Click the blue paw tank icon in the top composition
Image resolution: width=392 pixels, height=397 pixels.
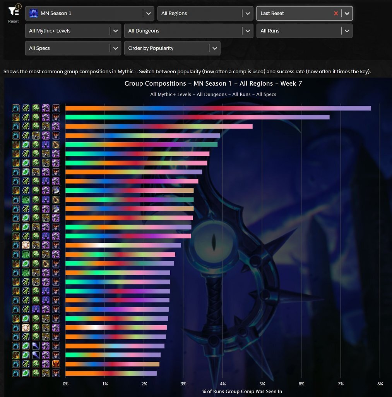(x=15, y=108)
